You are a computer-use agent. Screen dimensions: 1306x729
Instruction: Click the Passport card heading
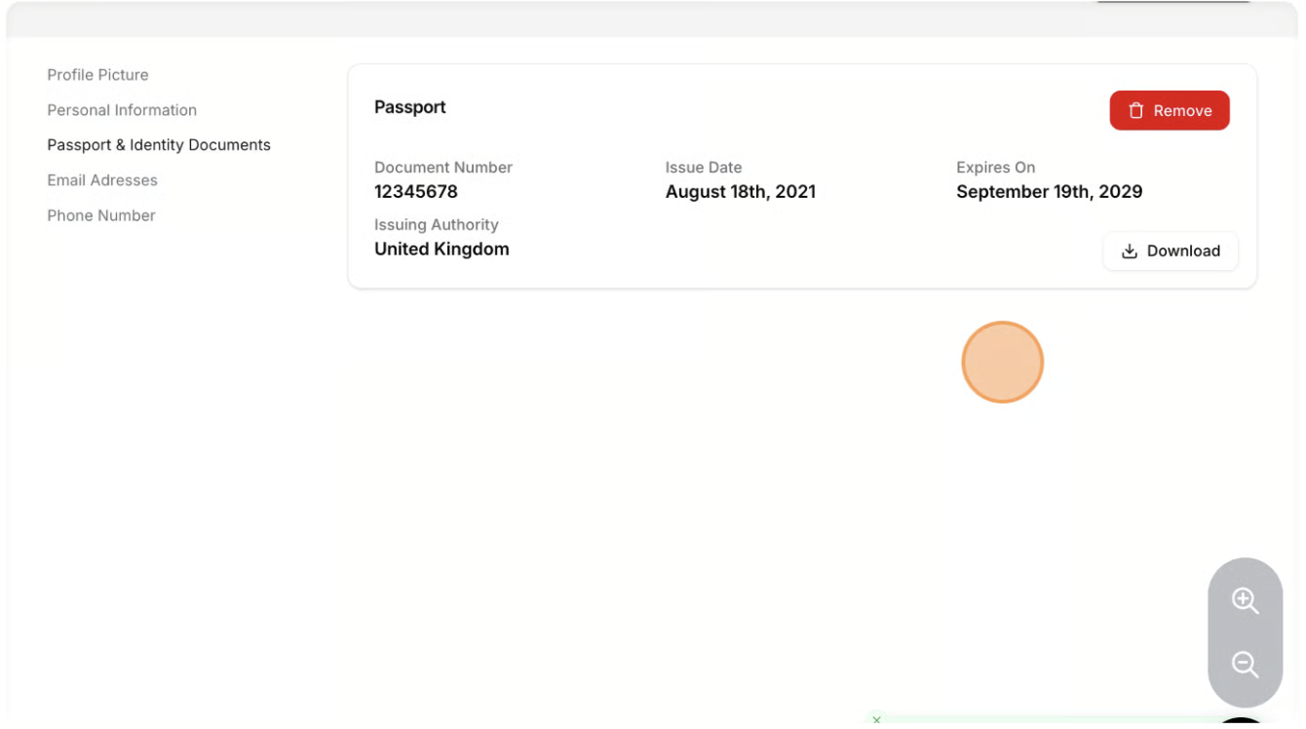coord(410,107)
